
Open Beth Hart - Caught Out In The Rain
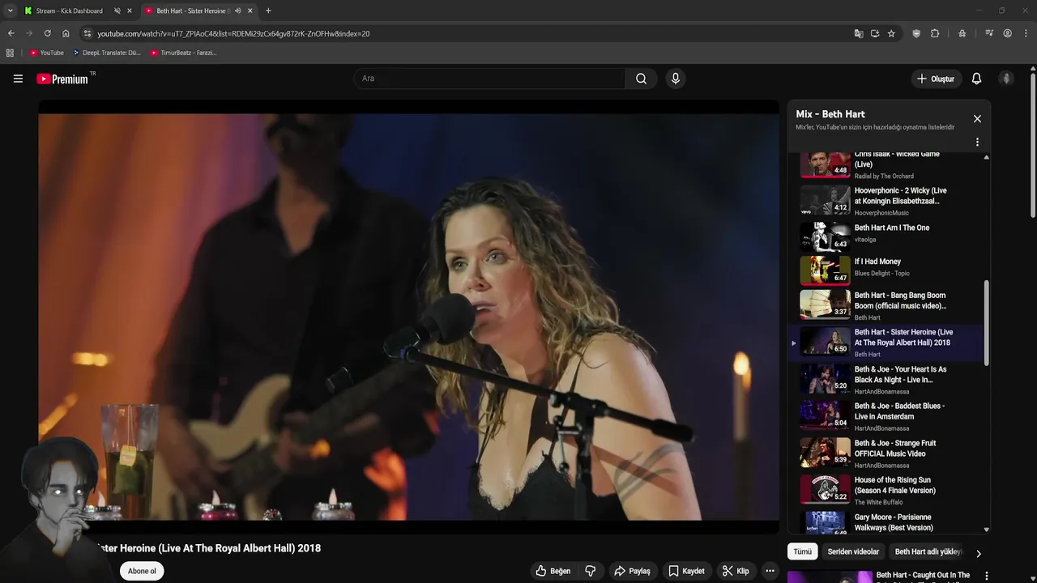pos(923,576)
